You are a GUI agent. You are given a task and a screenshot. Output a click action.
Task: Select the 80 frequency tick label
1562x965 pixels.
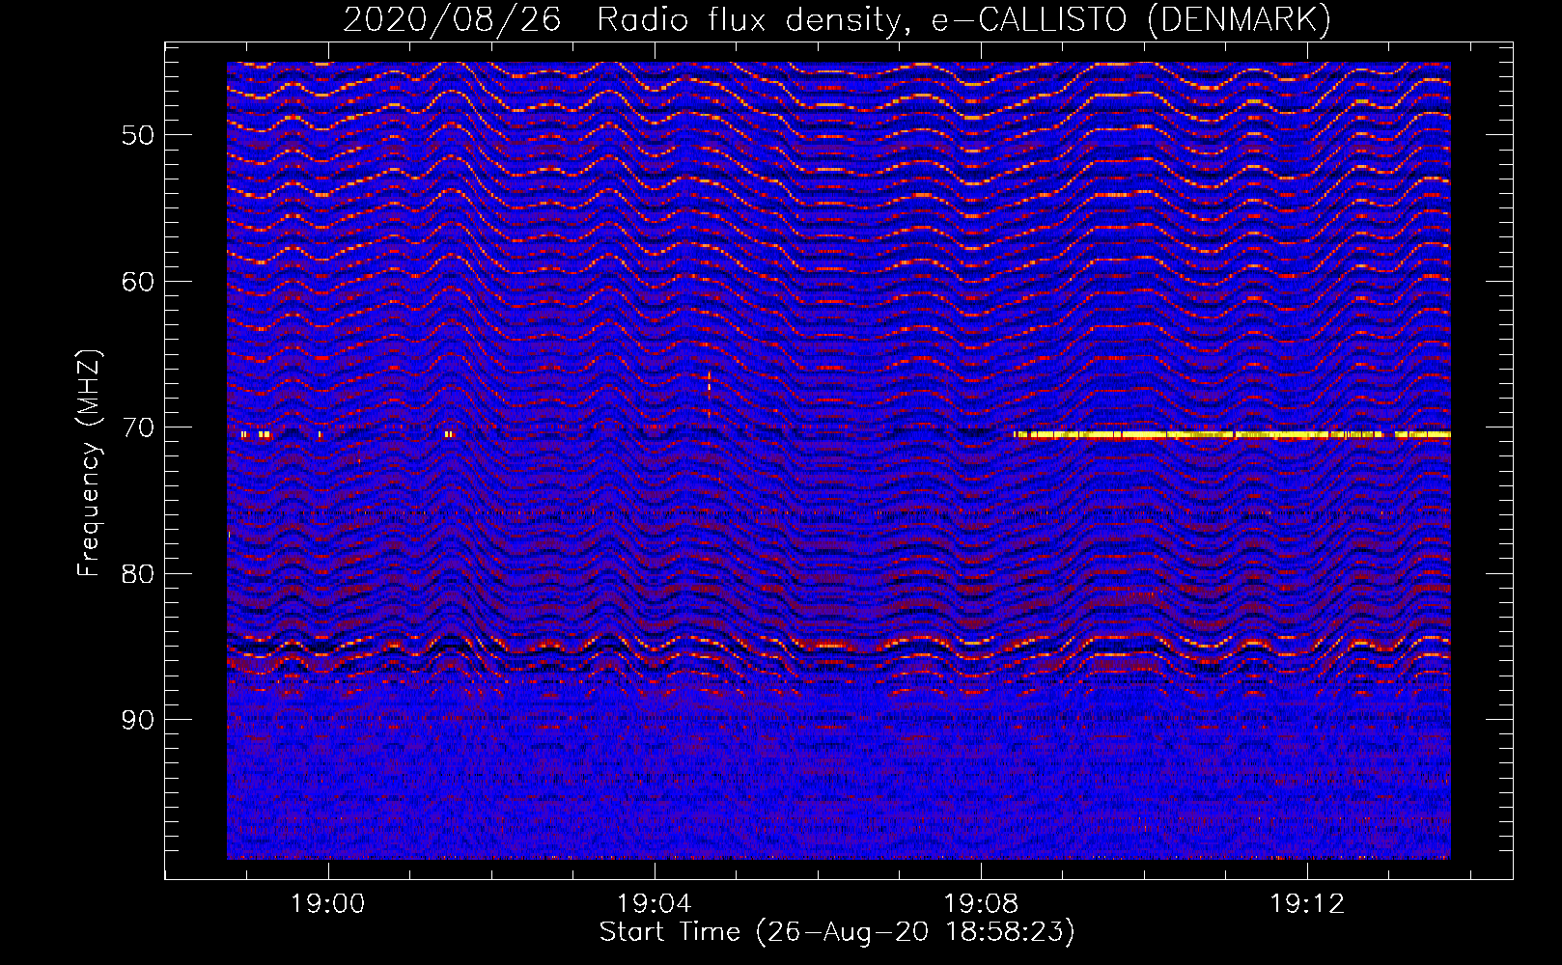pyautogui.click(x=138, y=574)
